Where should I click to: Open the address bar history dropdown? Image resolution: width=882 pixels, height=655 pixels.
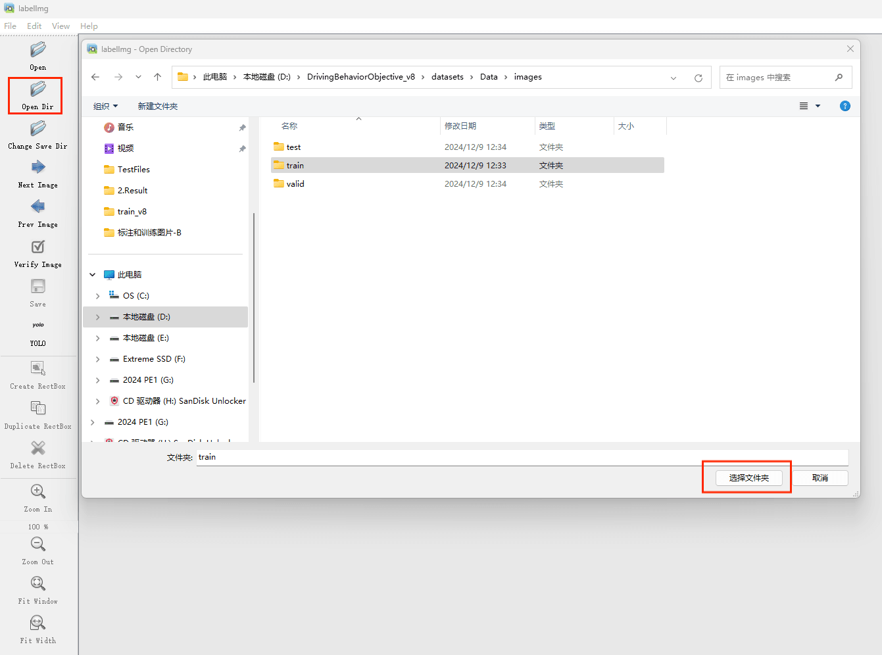click(x=674, y=78)
